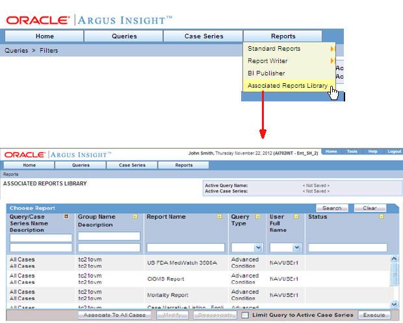
Task: Open lower window's Queries navigation button
Action: pos(81,165)
